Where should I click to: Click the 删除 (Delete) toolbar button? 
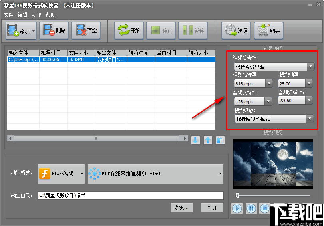click(54, 31)
